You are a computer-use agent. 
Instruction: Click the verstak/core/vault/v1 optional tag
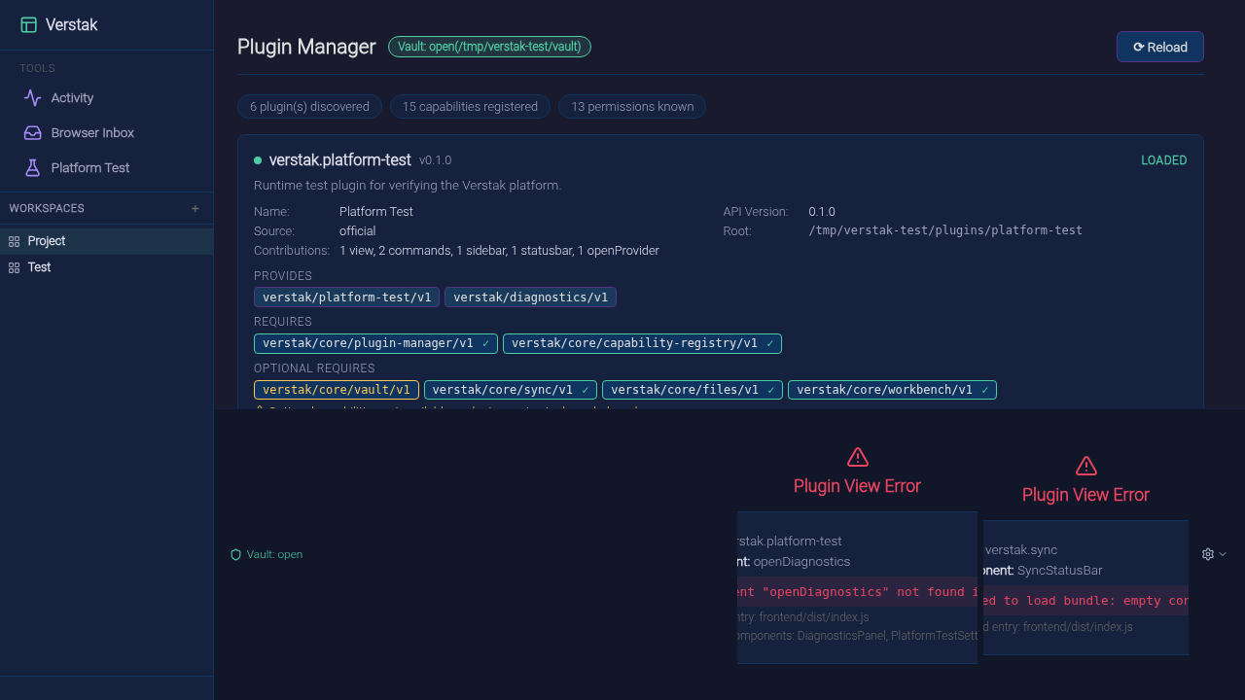coord(337,390)
